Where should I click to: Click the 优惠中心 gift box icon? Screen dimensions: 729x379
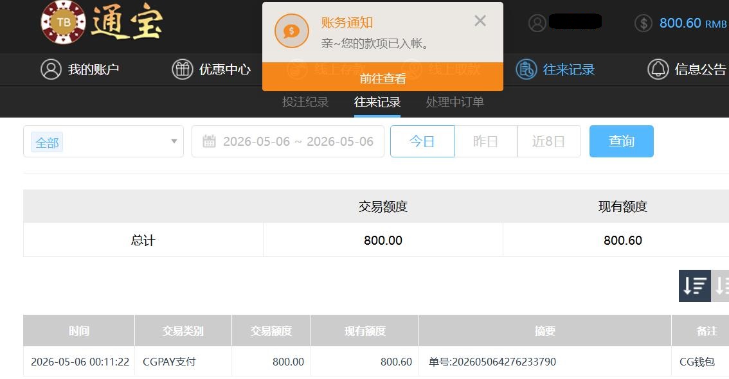tap(183, 69)
